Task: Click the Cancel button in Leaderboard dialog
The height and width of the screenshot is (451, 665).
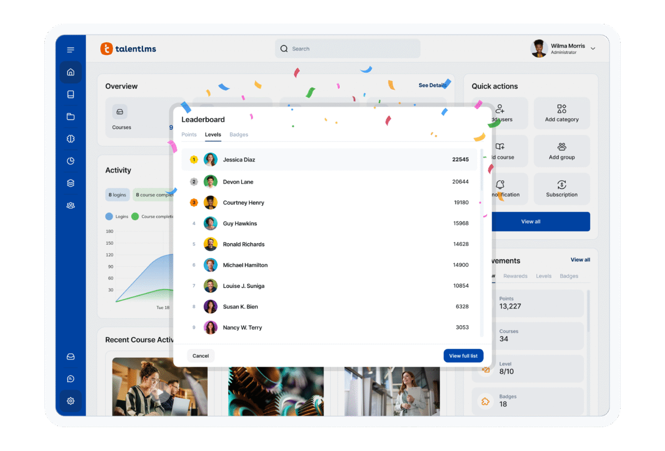Action: click(x=201, y=356)
